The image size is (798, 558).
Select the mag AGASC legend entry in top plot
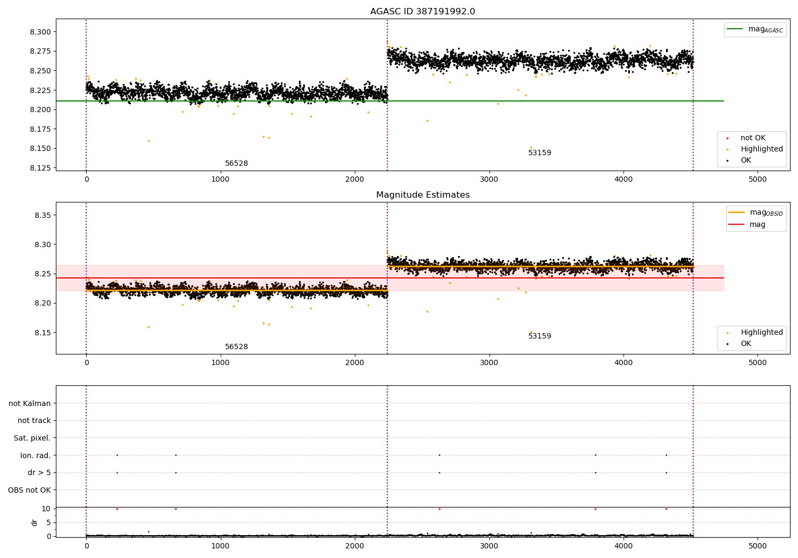click(x=755, y=29)
